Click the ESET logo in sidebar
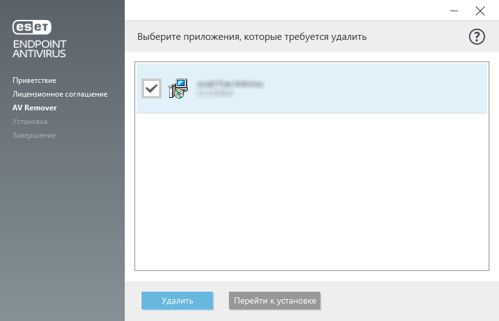The width and height of the screenshot is (499, 321). tap(32, 27)
